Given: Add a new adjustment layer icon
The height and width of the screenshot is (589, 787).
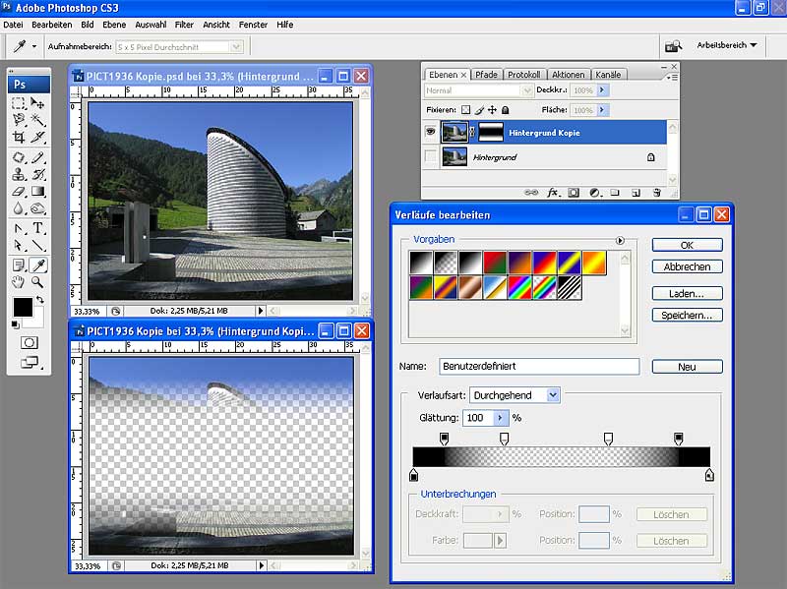Looking at the screenshot, I should tap(594, 193).
